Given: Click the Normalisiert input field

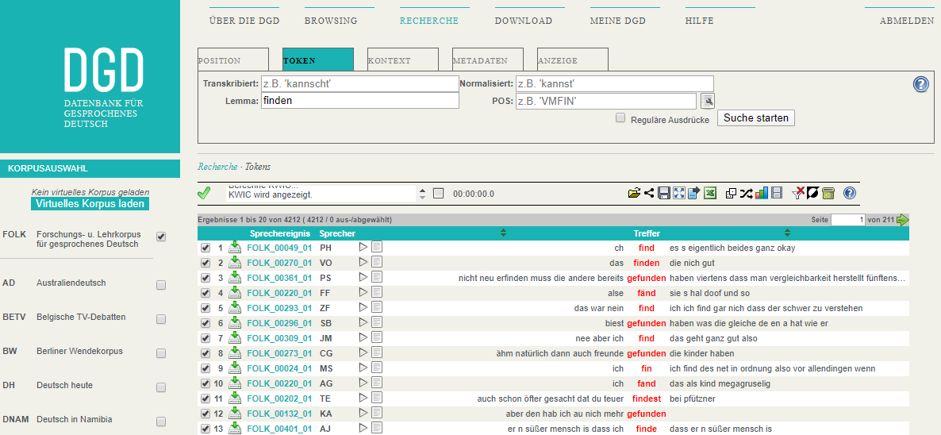Looking at the screenshot, I should 615,84.
